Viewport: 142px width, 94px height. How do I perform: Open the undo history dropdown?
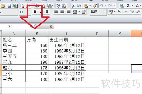(x=106, y=6)
